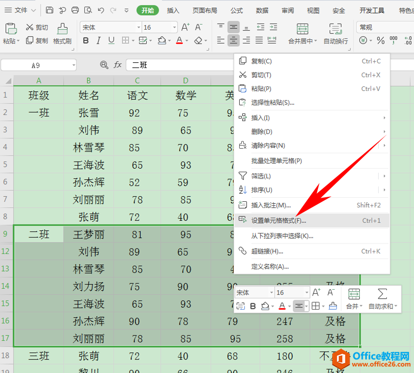The height and width of the screenshot is (373, 414).
Task: Choose 批量处理单元格(P) in context menu
Action: tap(312, 161)
